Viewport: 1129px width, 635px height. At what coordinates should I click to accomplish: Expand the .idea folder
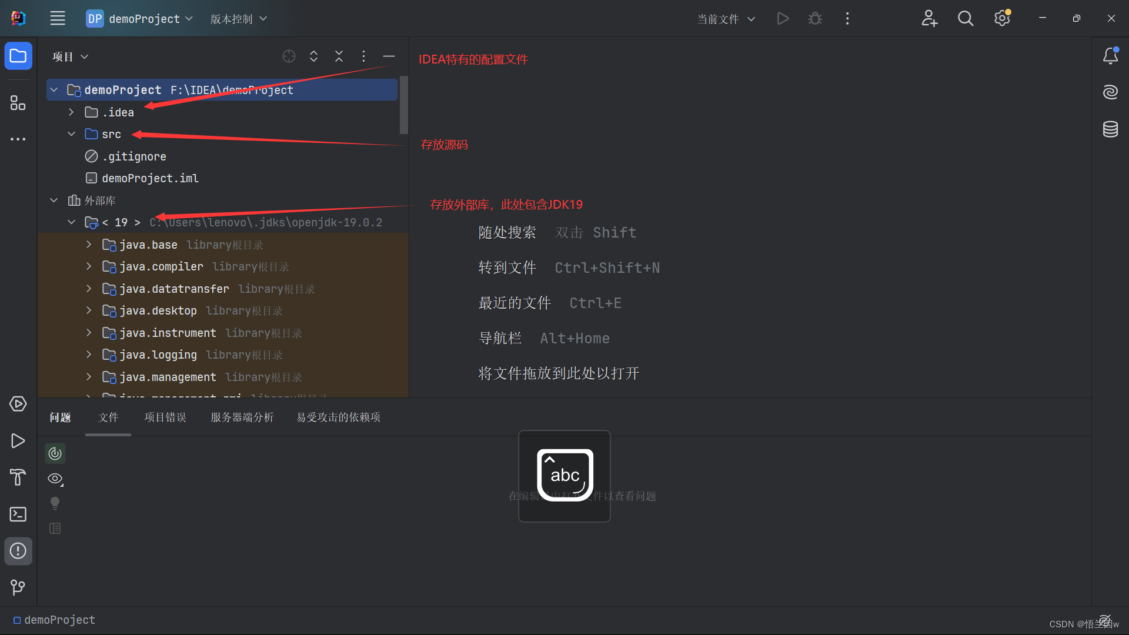[71, 112]
